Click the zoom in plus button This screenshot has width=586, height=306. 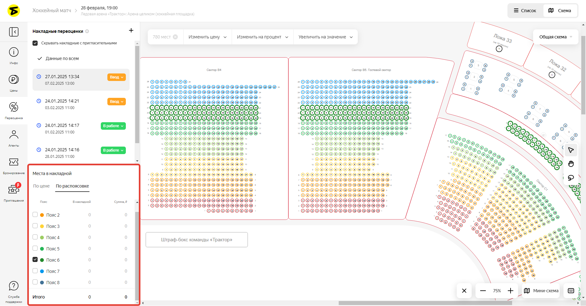(x=511, y=291)
